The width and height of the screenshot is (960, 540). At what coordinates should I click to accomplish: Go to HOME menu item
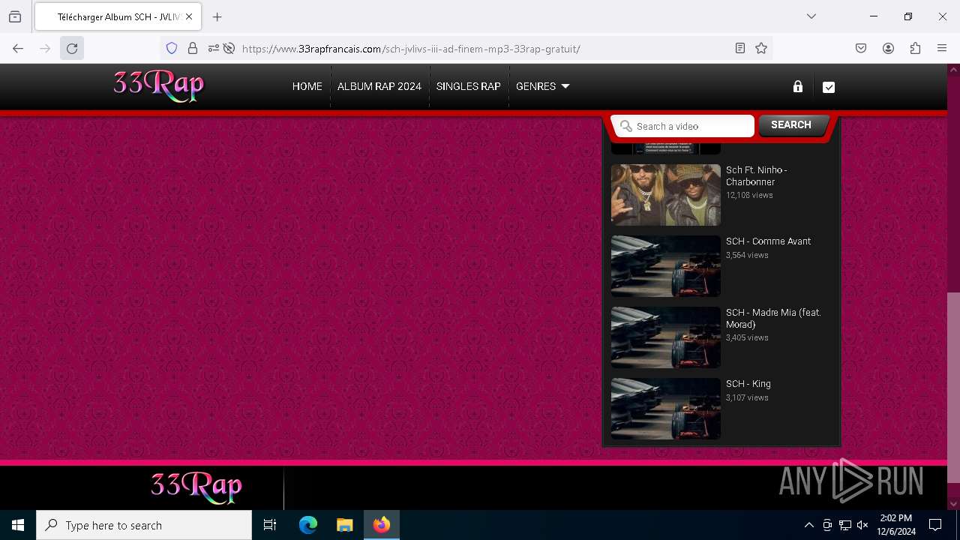pyautogui.click(x=307, y=86)
